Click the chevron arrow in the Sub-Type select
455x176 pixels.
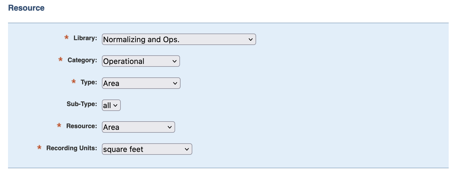115,105
